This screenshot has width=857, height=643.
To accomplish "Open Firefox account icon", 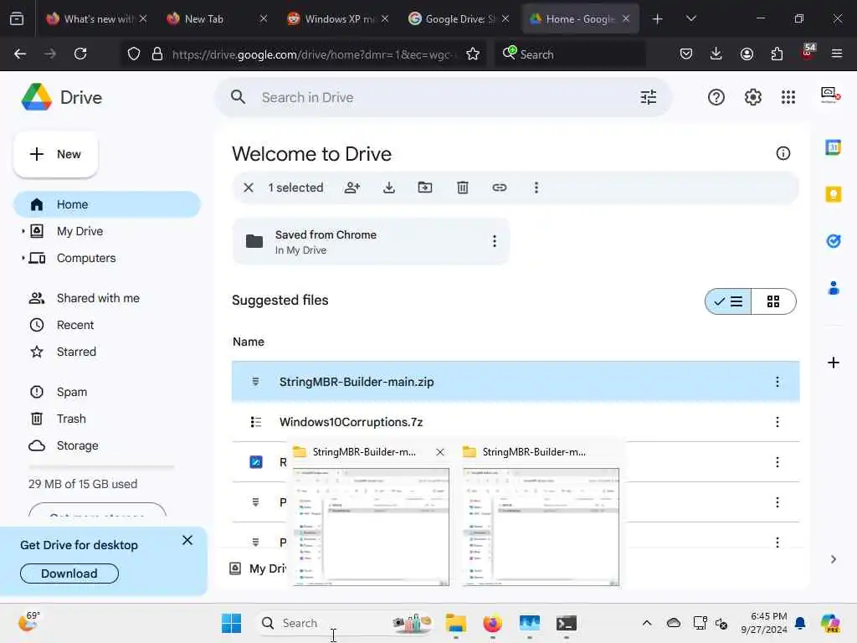I will tap(747, 54).
